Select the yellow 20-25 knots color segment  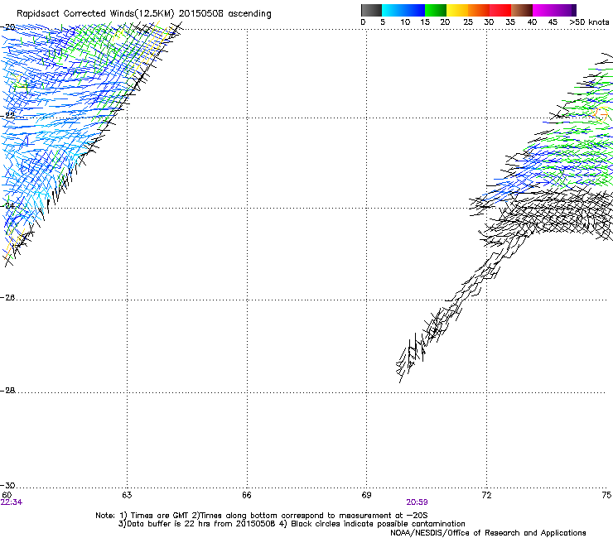(457, 10)
